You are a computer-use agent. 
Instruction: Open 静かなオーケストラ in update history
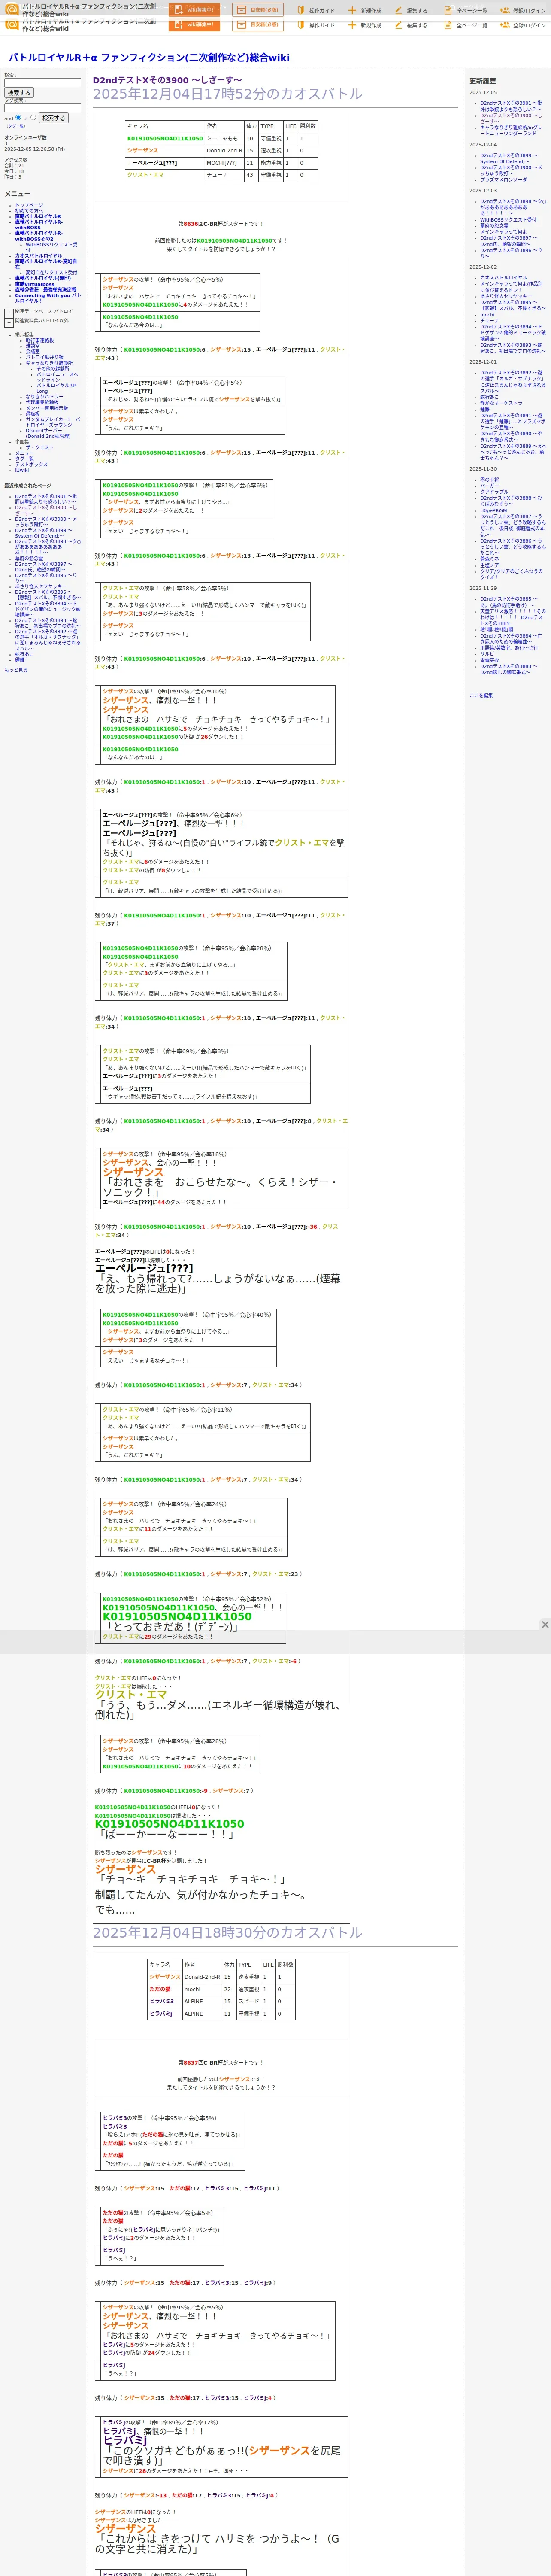501,403
